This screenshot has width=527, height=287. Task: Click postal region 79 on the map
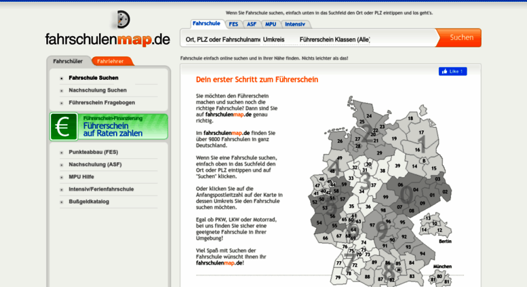[x=338, y=278]
